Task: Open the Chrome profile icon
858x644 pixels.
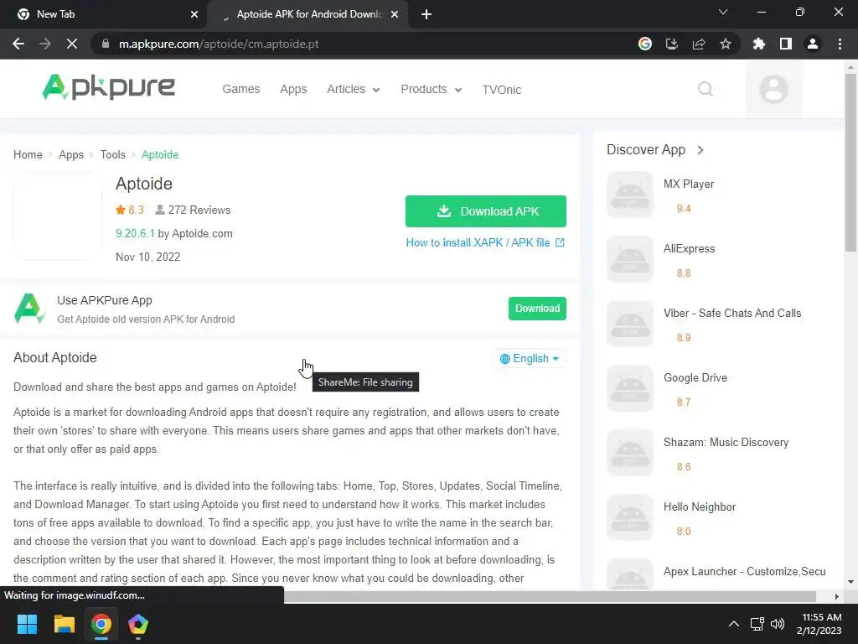Action: tap(813, 44)
